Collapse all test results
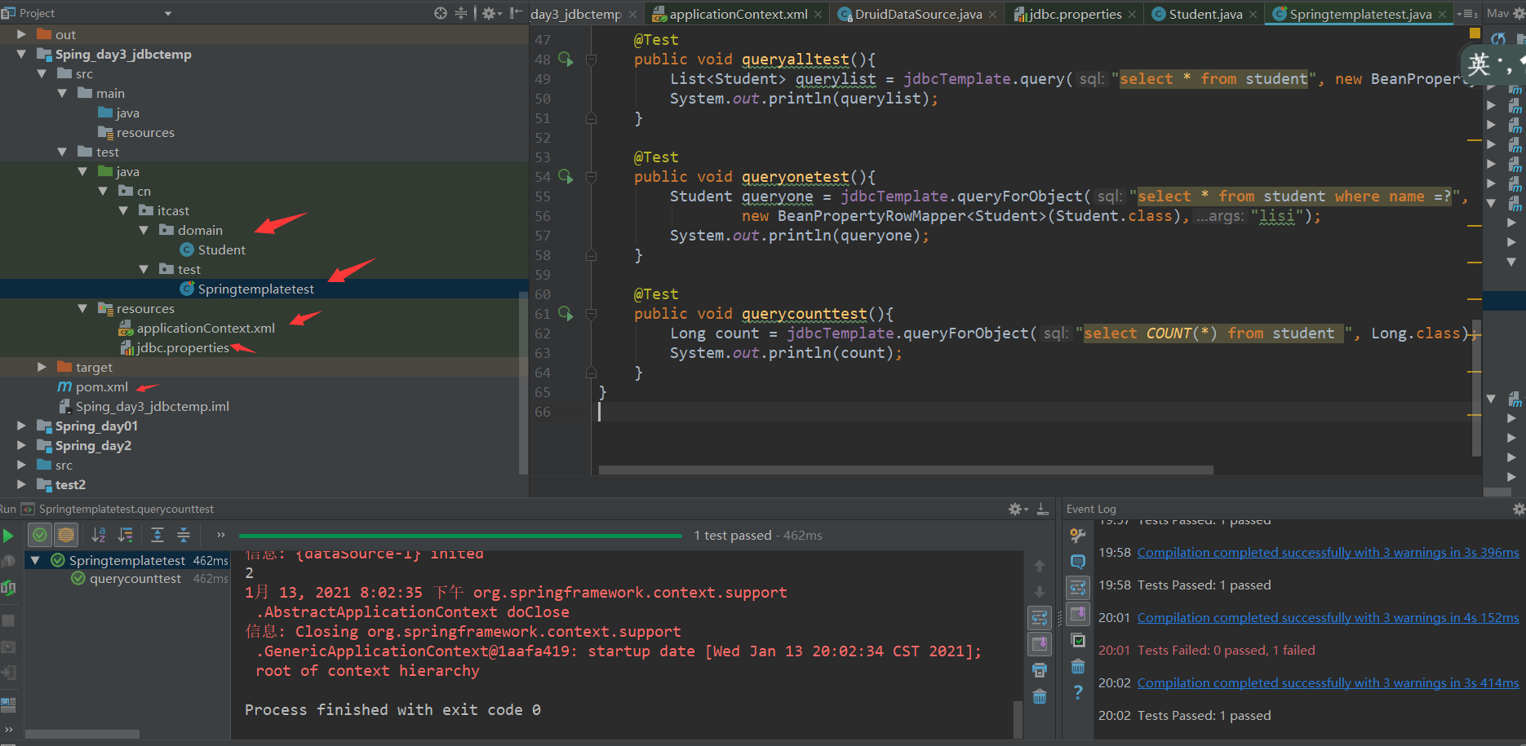1526x746 pixels. (184, 535)
